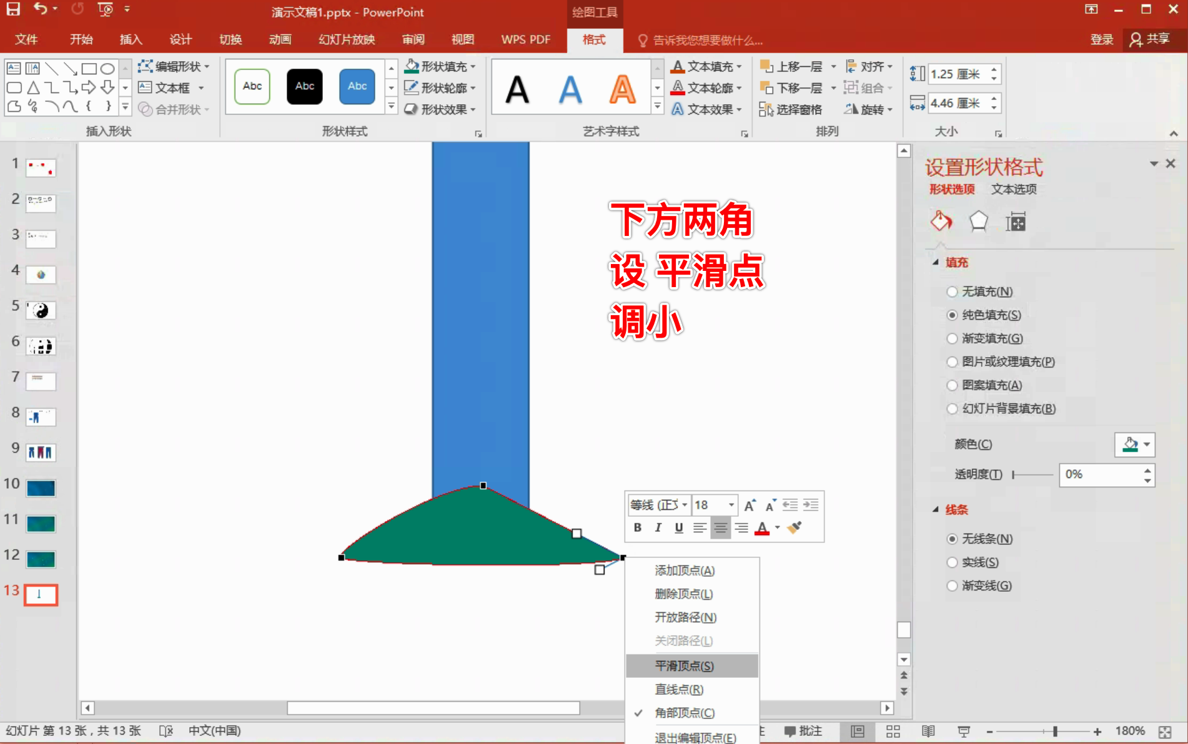This screenshot has width=1188, height=744.
Task: Select the rectangle shape in shapes gallery
Action: pos(89,68)
